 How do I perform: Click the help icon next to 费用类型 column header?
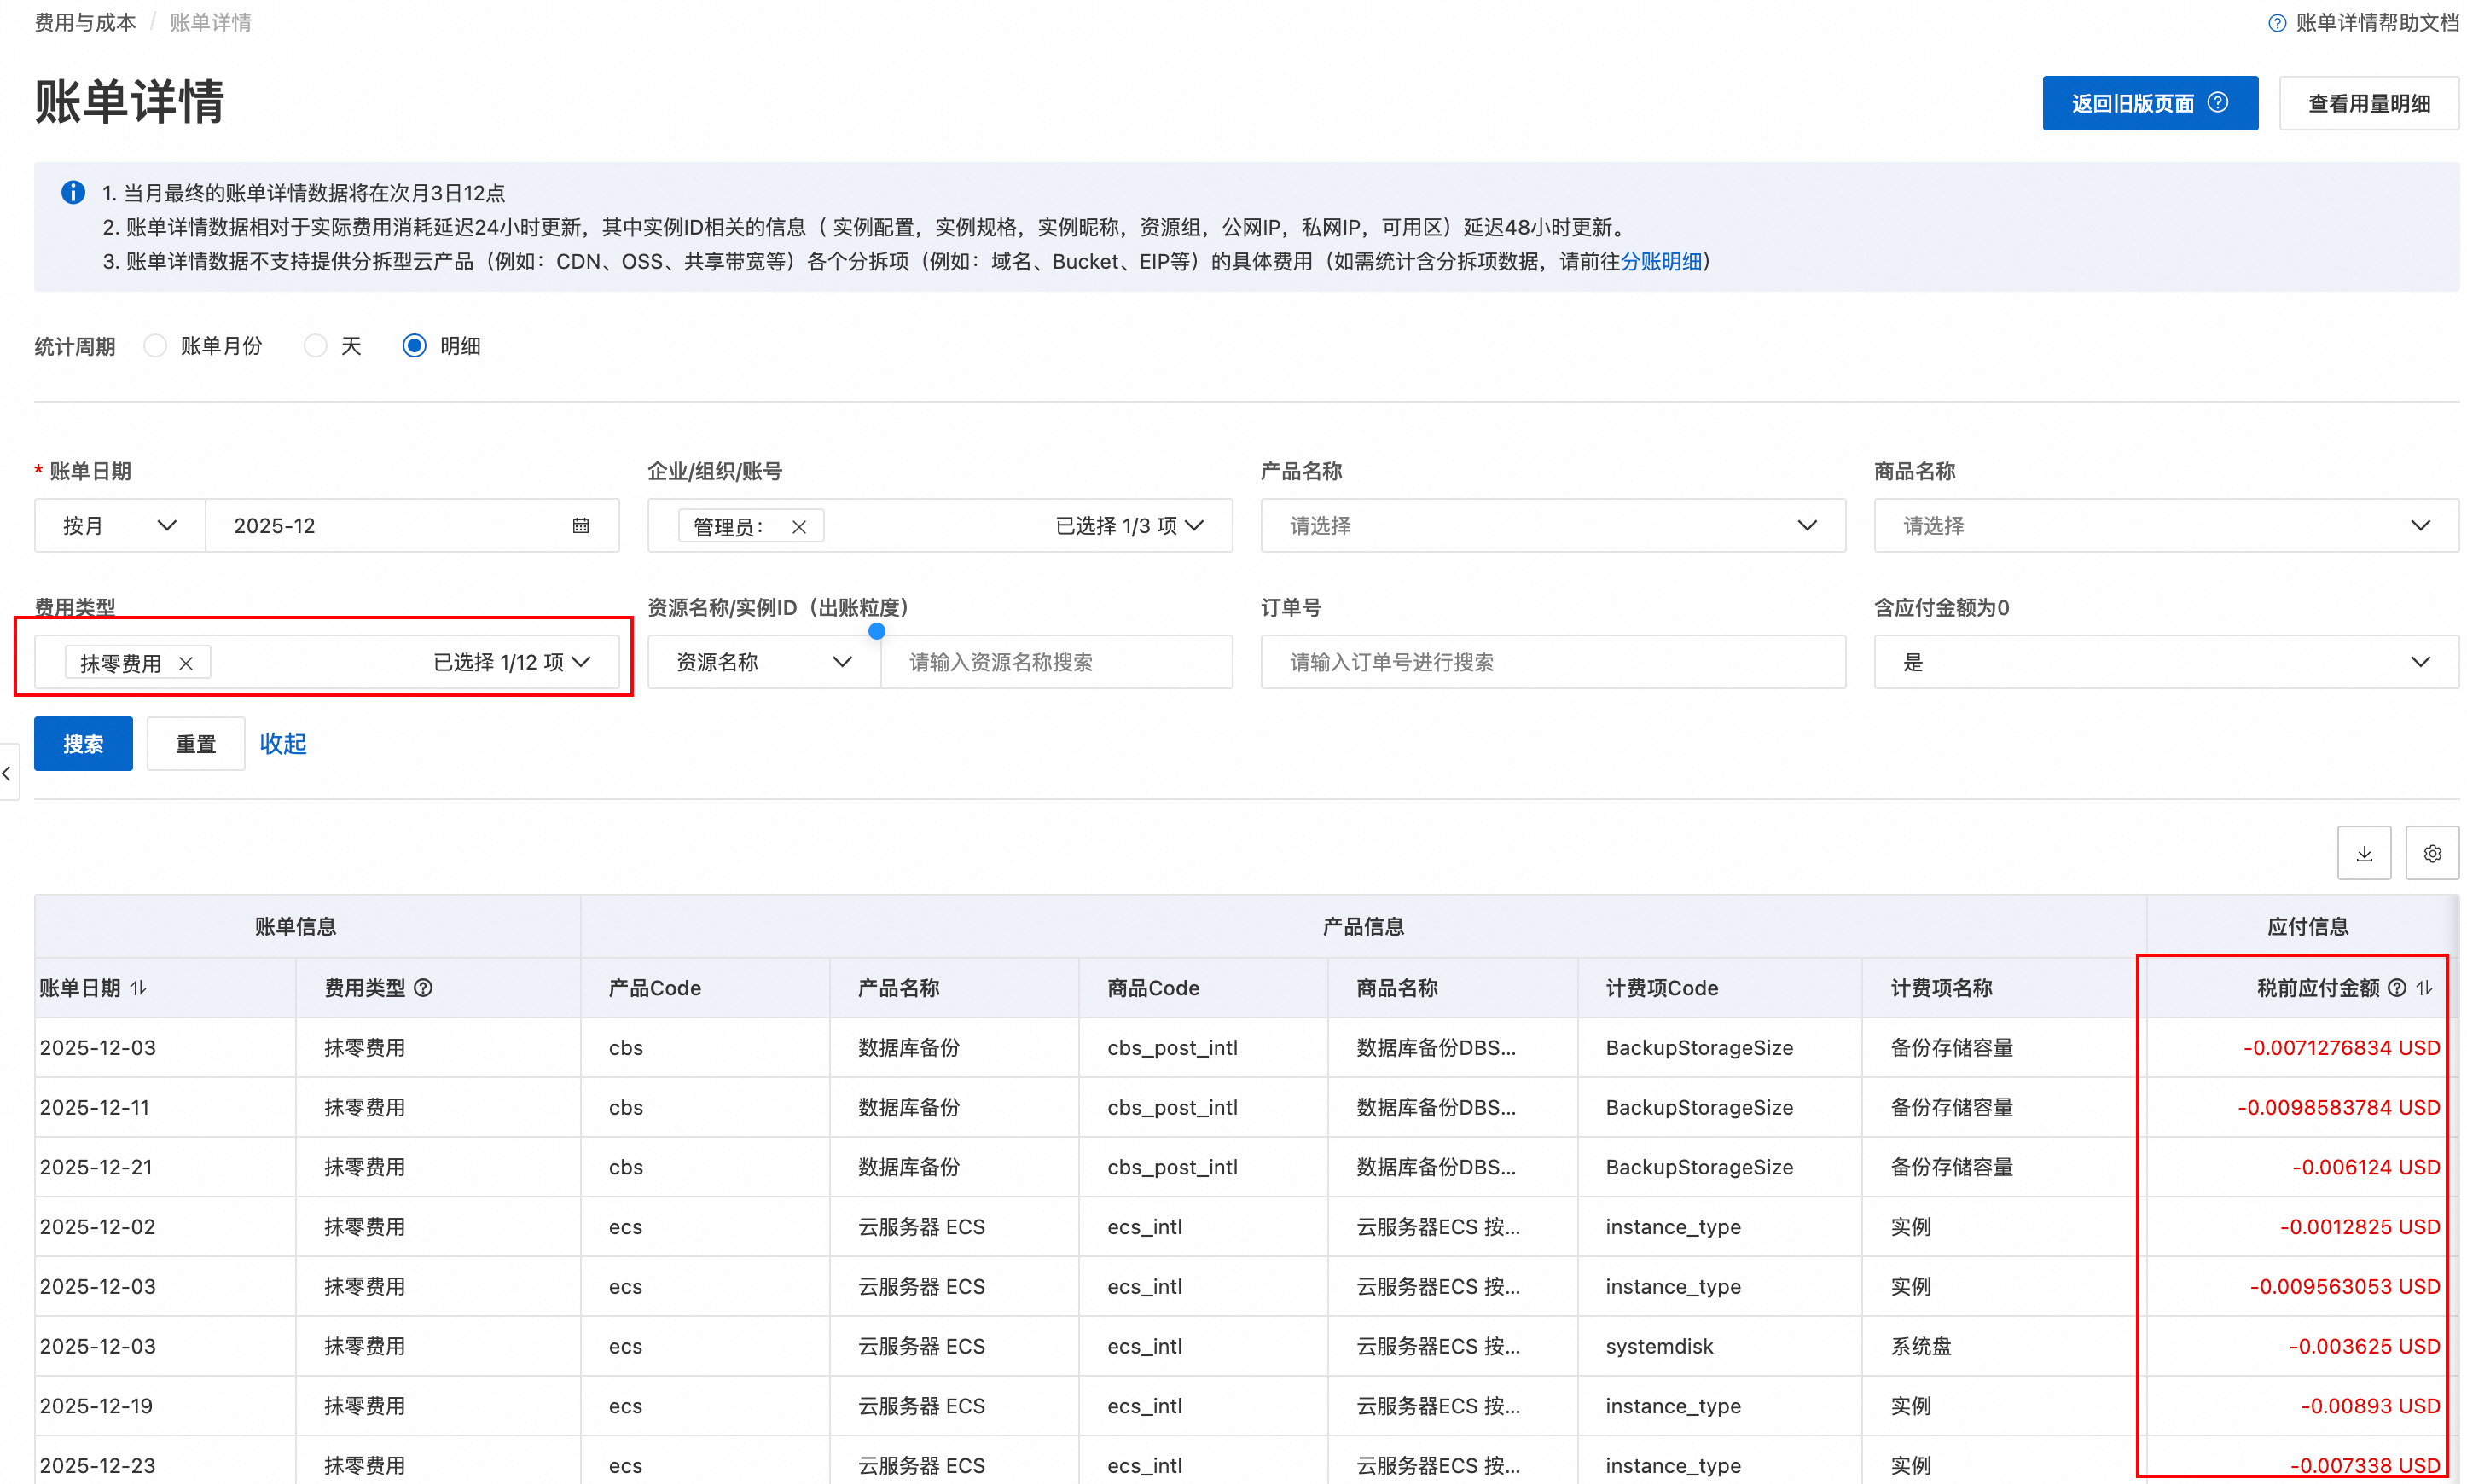coord(423,987)
